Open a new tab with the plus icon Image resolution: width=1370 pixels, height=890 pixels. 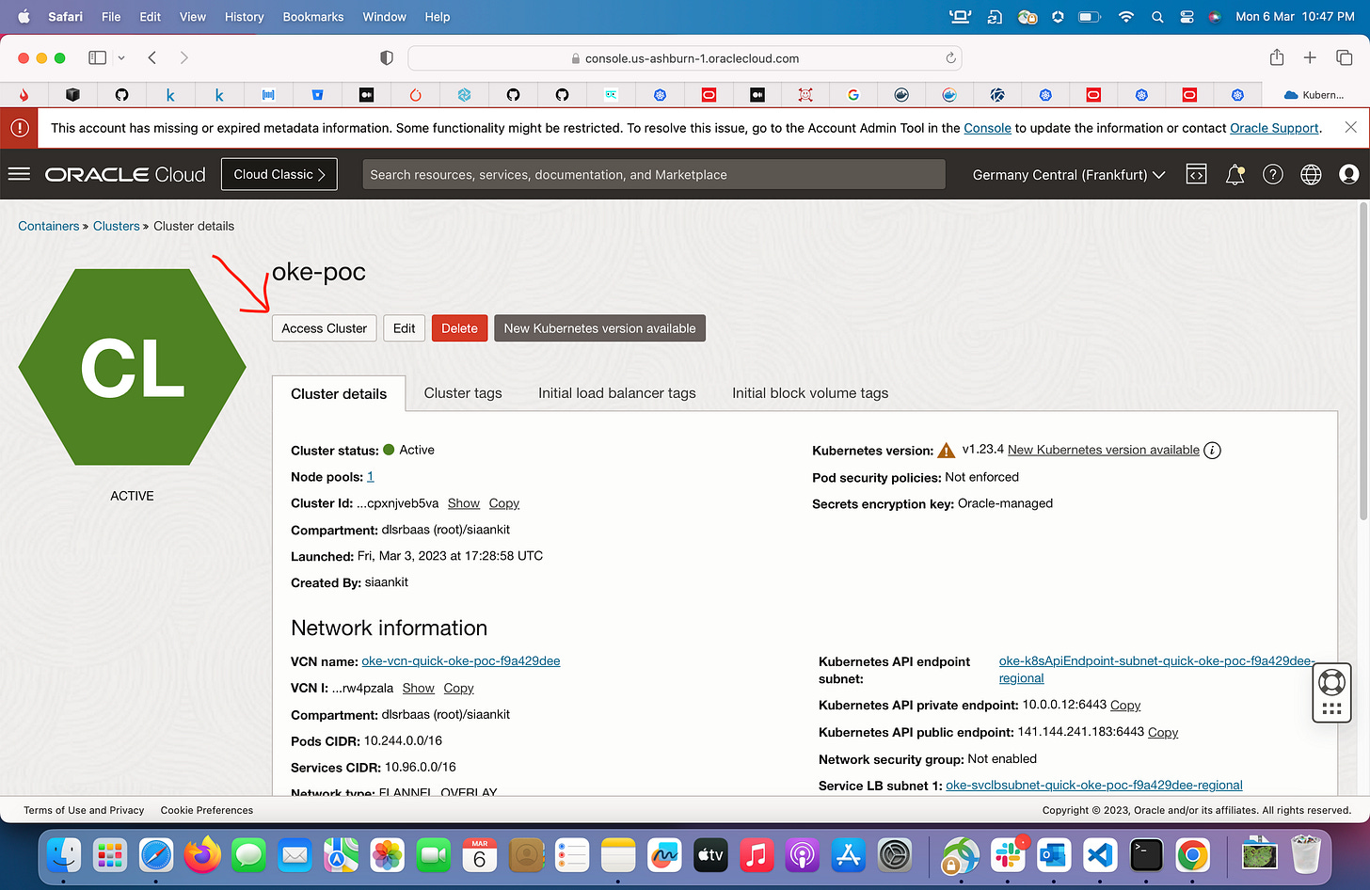coord(1310,57)
